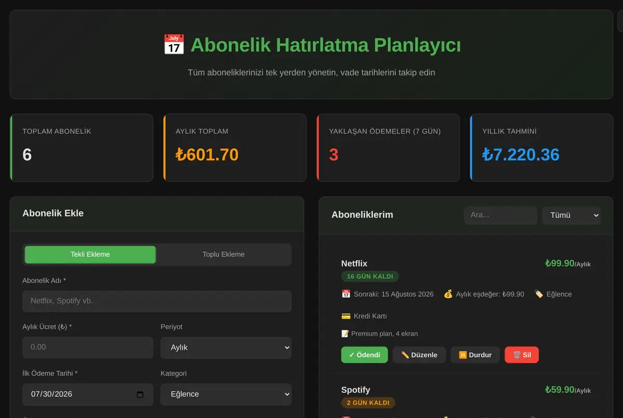Viewport: 623px width, 418px height.
Task: Focus the Abonelik Adı input field
Action: click(157, 301)
